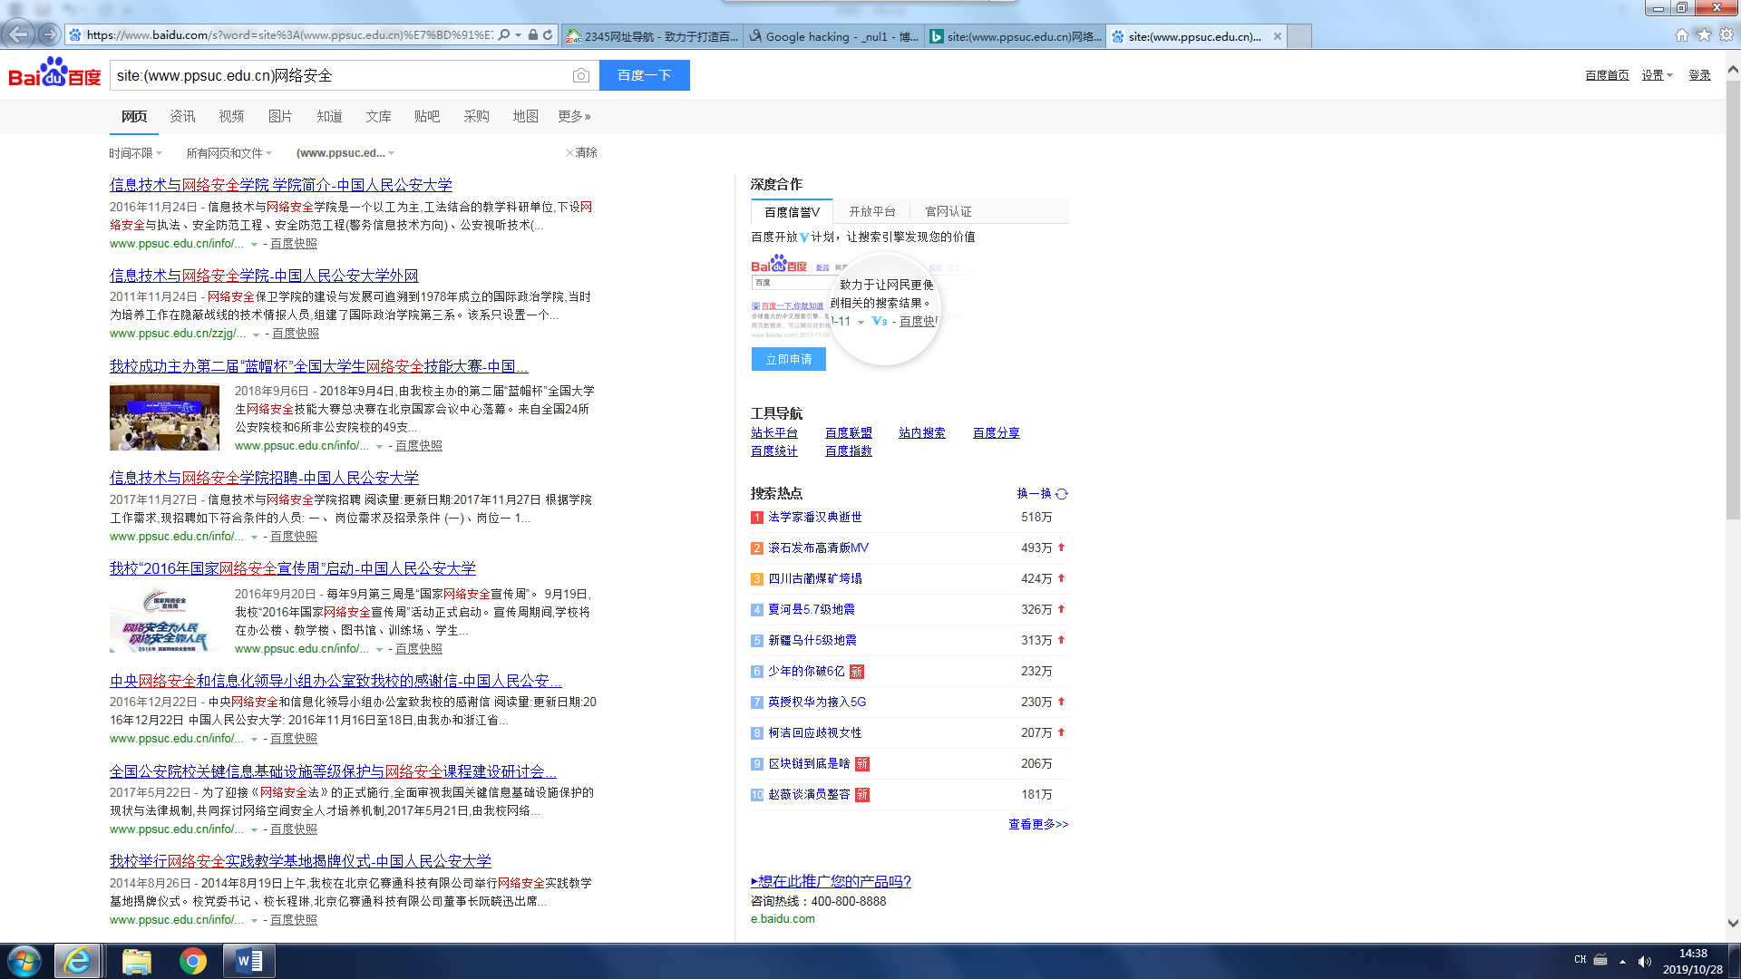This screenshot has height=979, width=1741.
Task: Expand the 时间不限 time filter
Action: pos(135,153)
